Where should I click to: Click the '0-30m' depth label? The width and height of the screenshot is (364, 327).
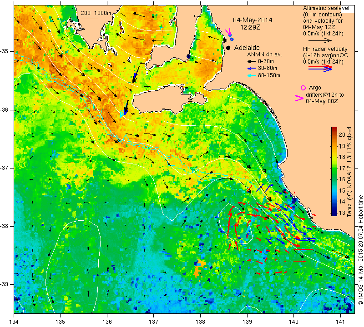(266, 61)
